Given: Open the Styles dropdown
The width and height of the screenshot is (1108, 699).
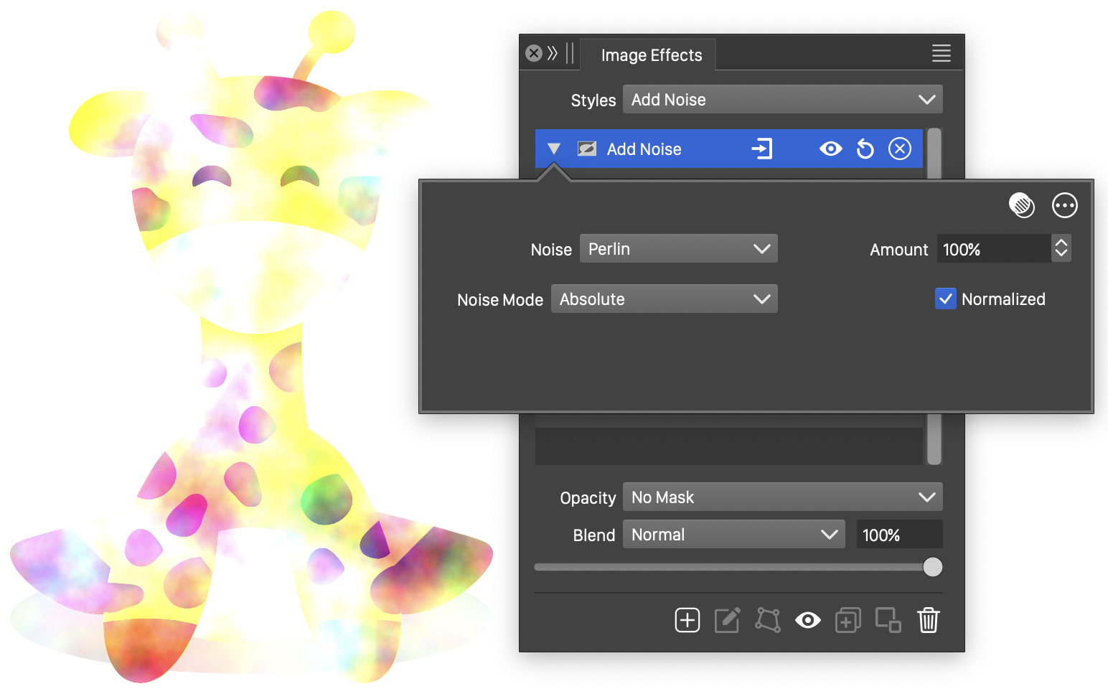Looking at the screenshot, I should point(782,100).
